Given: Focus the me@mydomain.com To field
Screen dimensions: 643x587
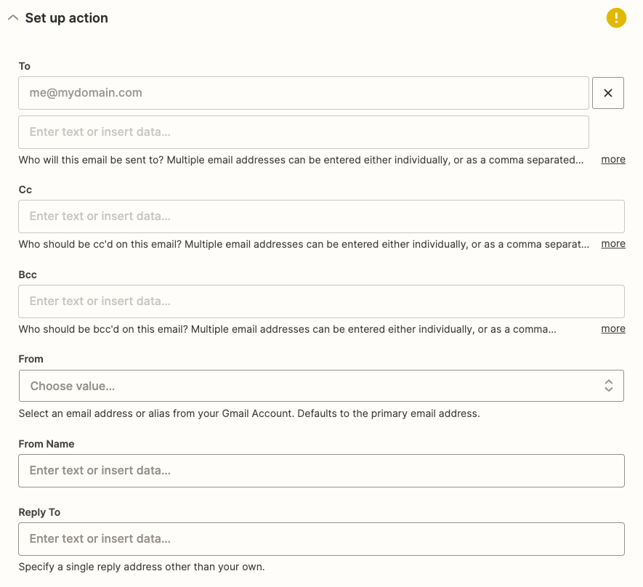Looking at the screenshot, I should point(304,93).
